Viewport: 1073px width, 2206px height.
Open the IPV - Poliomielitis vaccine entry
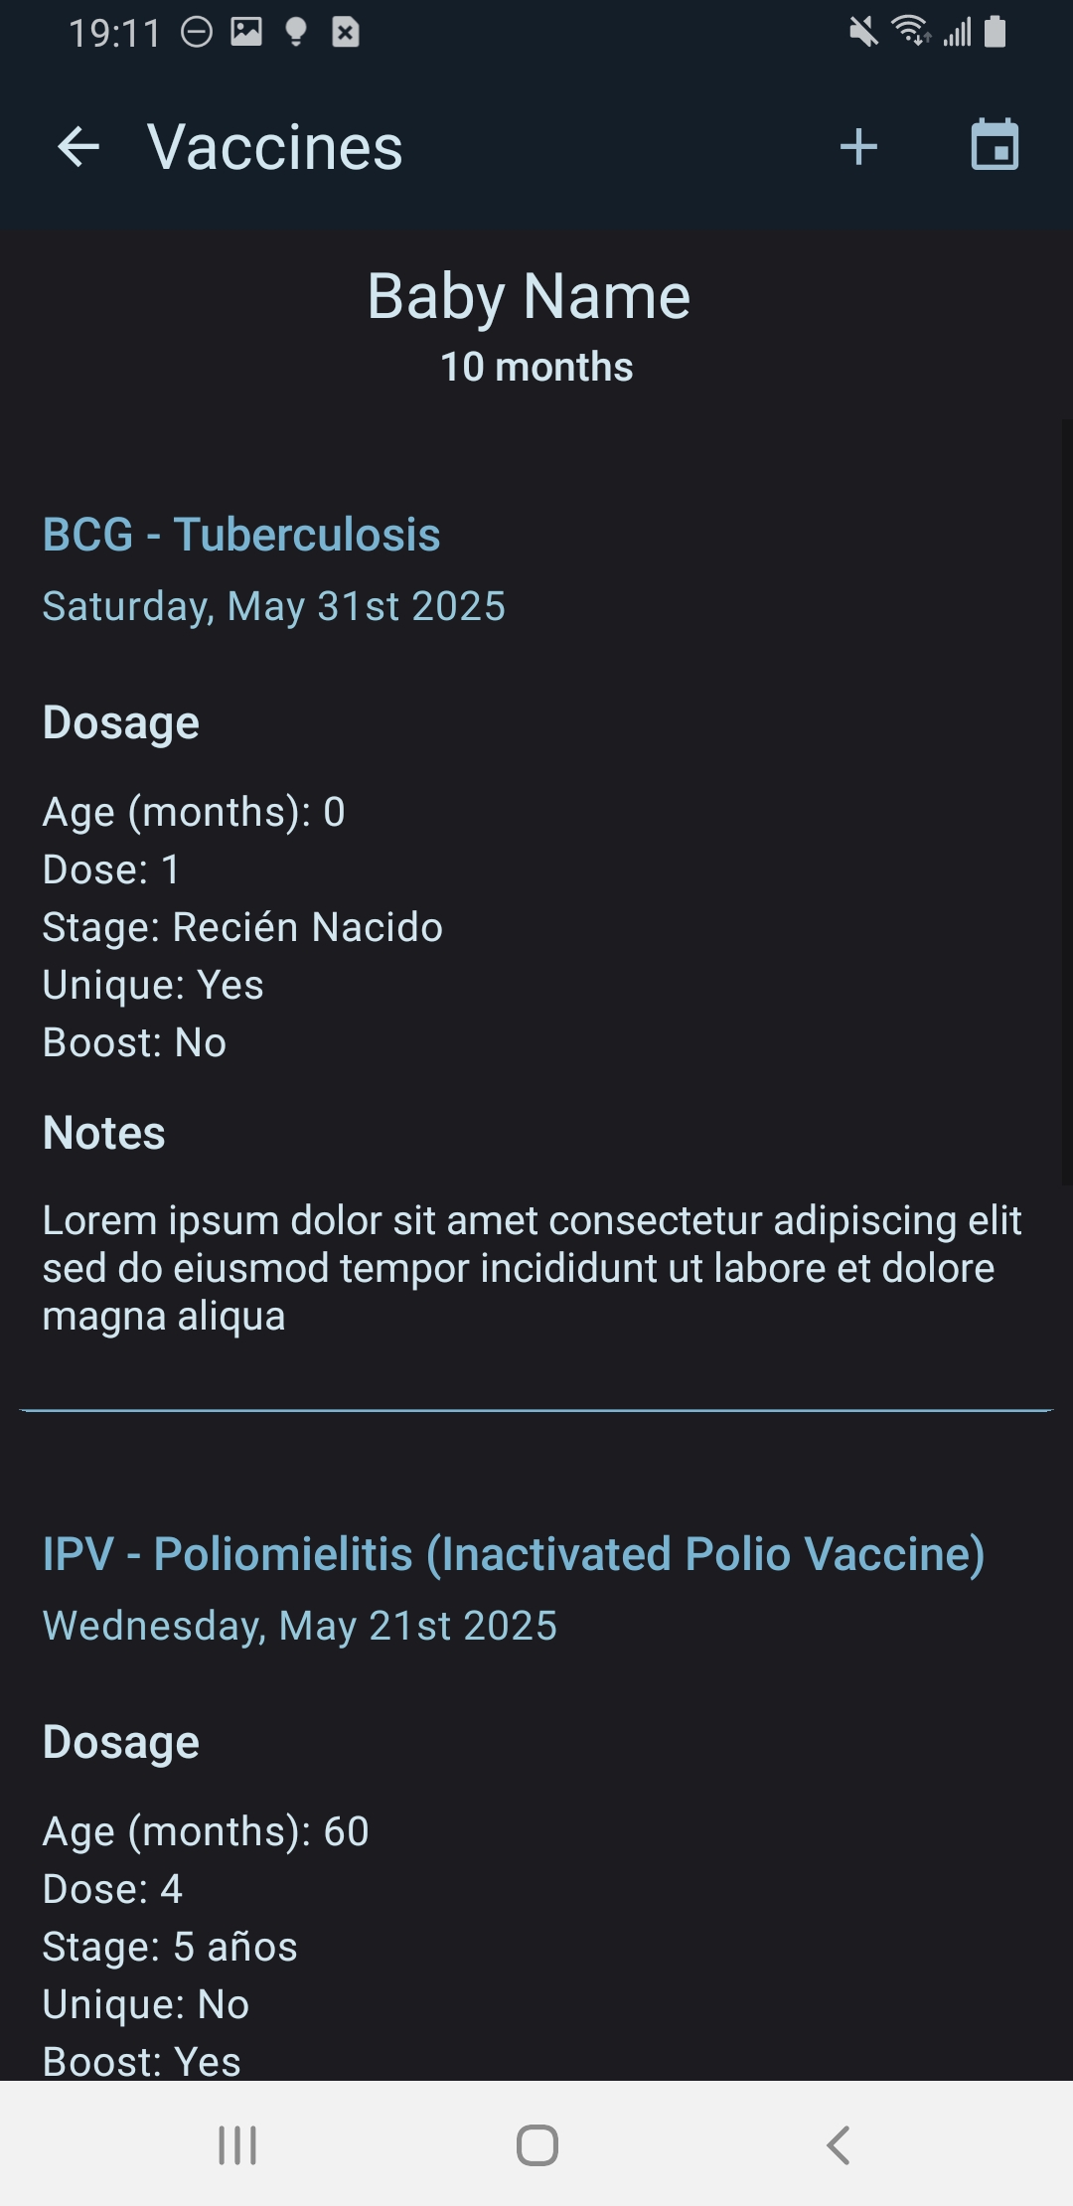514,1554
